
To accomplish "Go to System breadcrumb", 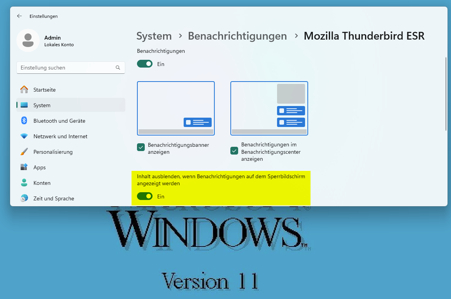I will [154, 36].
